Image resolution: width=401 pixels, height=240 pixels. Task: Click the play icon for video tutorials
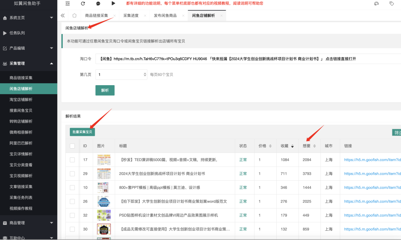click(113, 4)
